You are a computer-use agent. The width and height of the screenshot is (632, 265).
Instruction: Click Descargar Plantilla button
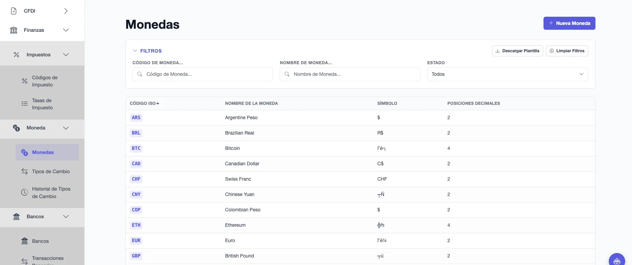pyautogui.click(x=517, y=51)
